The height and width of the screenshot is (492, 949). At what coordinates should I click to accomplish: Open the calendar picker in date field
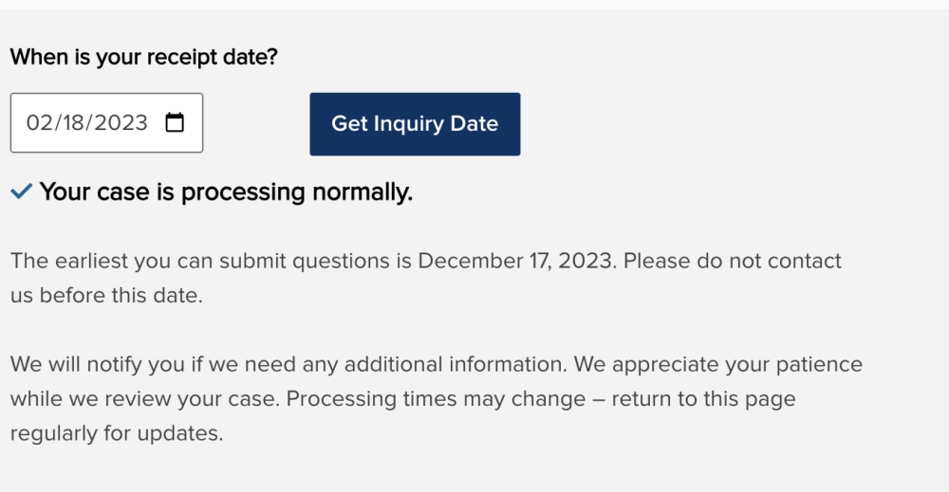click(175, 122)
